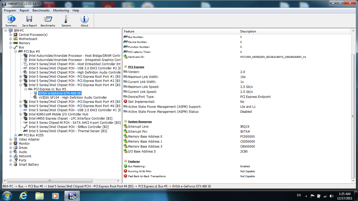Click the About info icon
This screenshot has height=201, width=358.
click(84, 19)
